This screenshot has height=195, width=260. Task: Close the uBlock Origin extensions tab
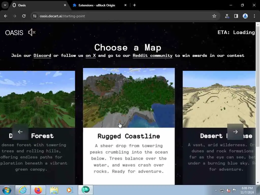tap(125, 5)
